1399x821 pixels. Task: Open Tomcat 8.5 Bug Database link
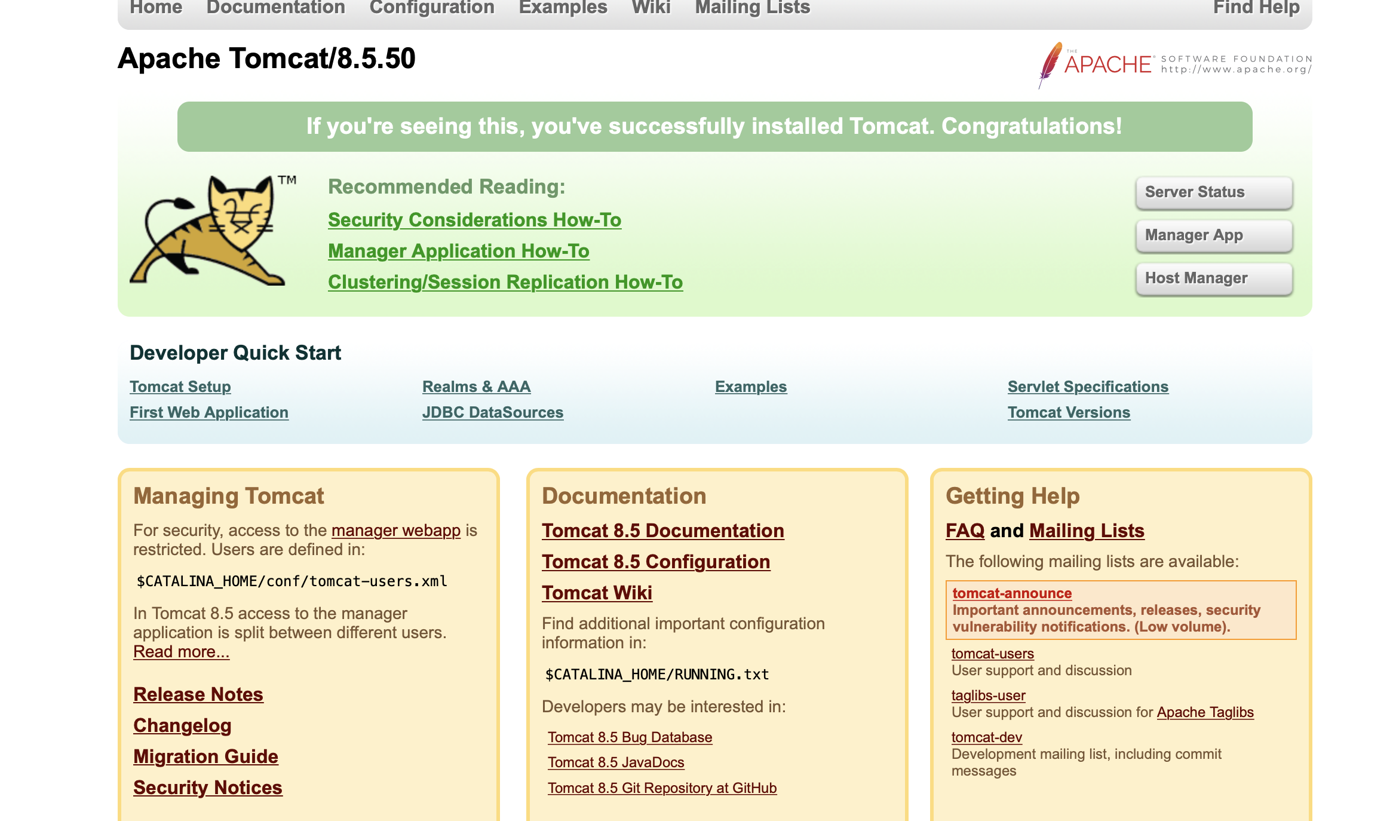pyautogui.click(x=630, y=737)
